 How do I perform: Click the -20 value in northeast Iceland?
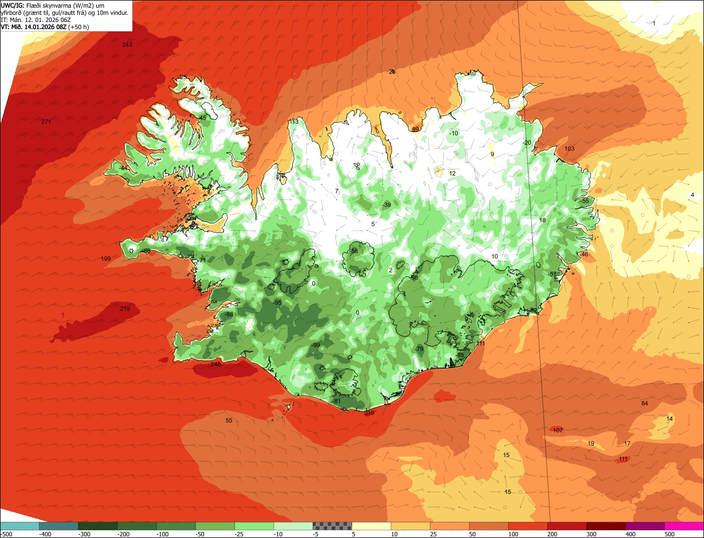tap(527, 142)
